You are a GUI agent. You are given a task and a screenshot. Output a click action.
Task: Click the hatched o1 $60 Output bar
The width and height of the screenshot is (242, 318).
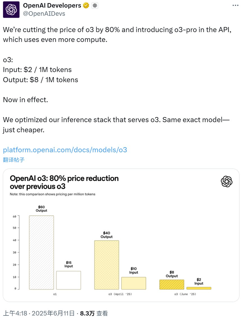[x=42, y=252]
